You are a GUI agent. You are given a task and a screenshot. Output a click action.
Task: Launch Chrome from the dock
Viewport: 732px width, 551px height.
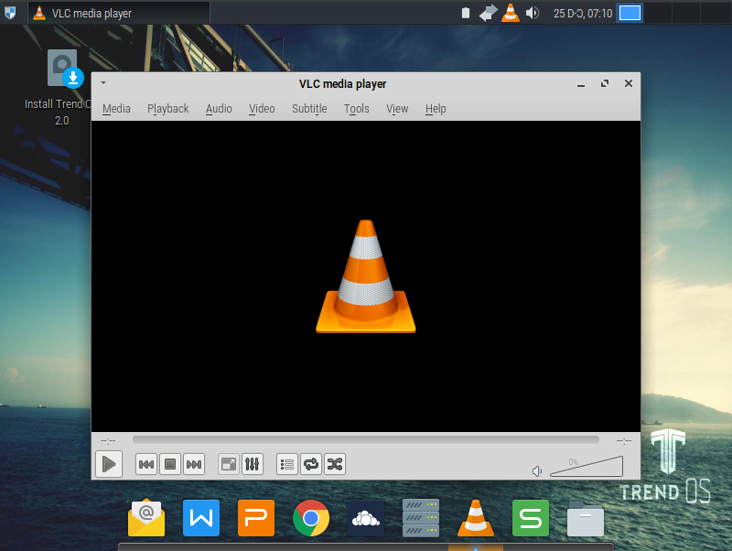click(x=311, y=518)
